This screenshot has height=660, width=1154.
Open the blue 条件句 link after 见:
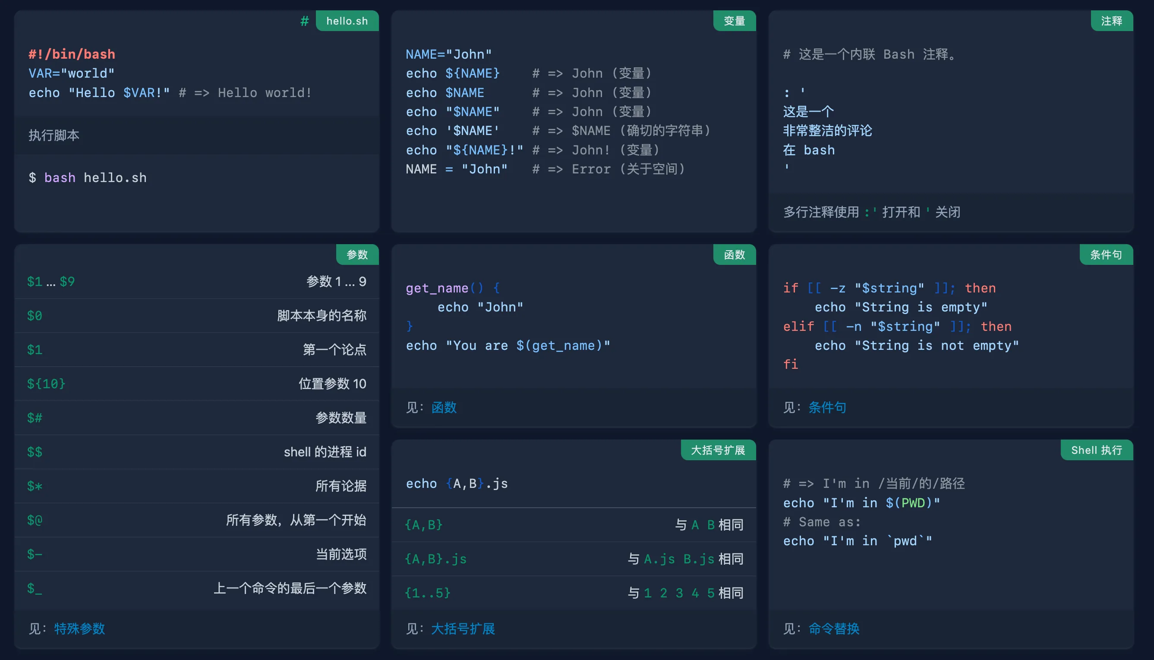coord(827,407)
